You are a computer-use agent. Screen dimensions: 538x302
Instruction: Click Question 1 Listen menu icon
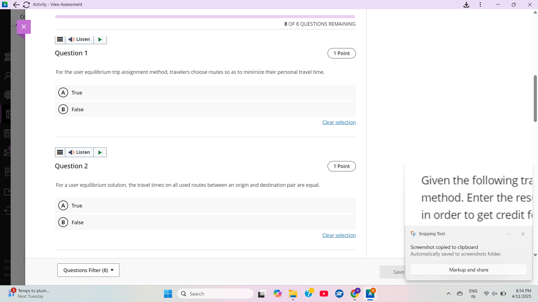click(x=60, y=39)
